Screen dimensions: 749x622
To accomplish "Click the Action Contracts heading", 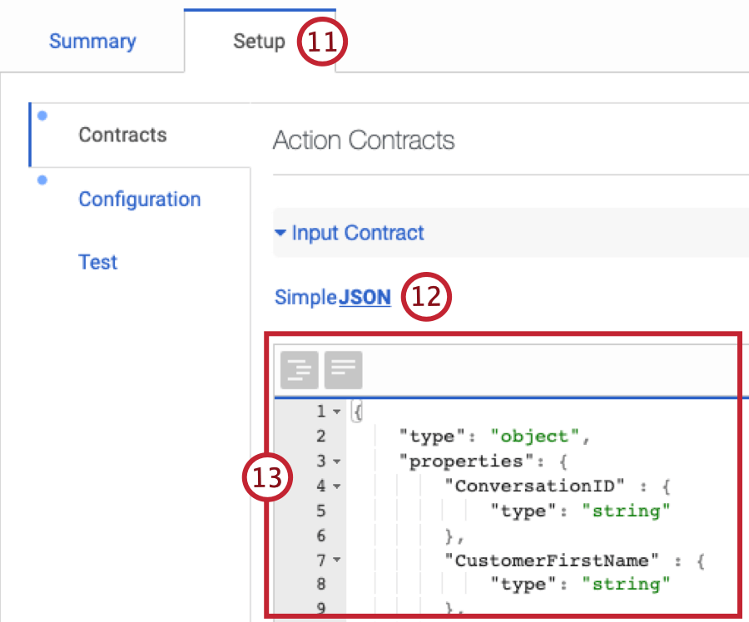I will click(364, 140).
